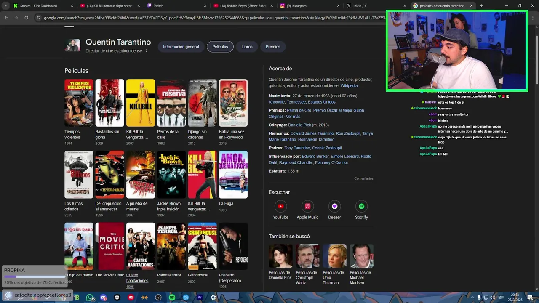Viewport: 539px width, 303px height.
Task: Open Adobe Premiere Pro from the taskbar
Action: [x=200, y=298]
